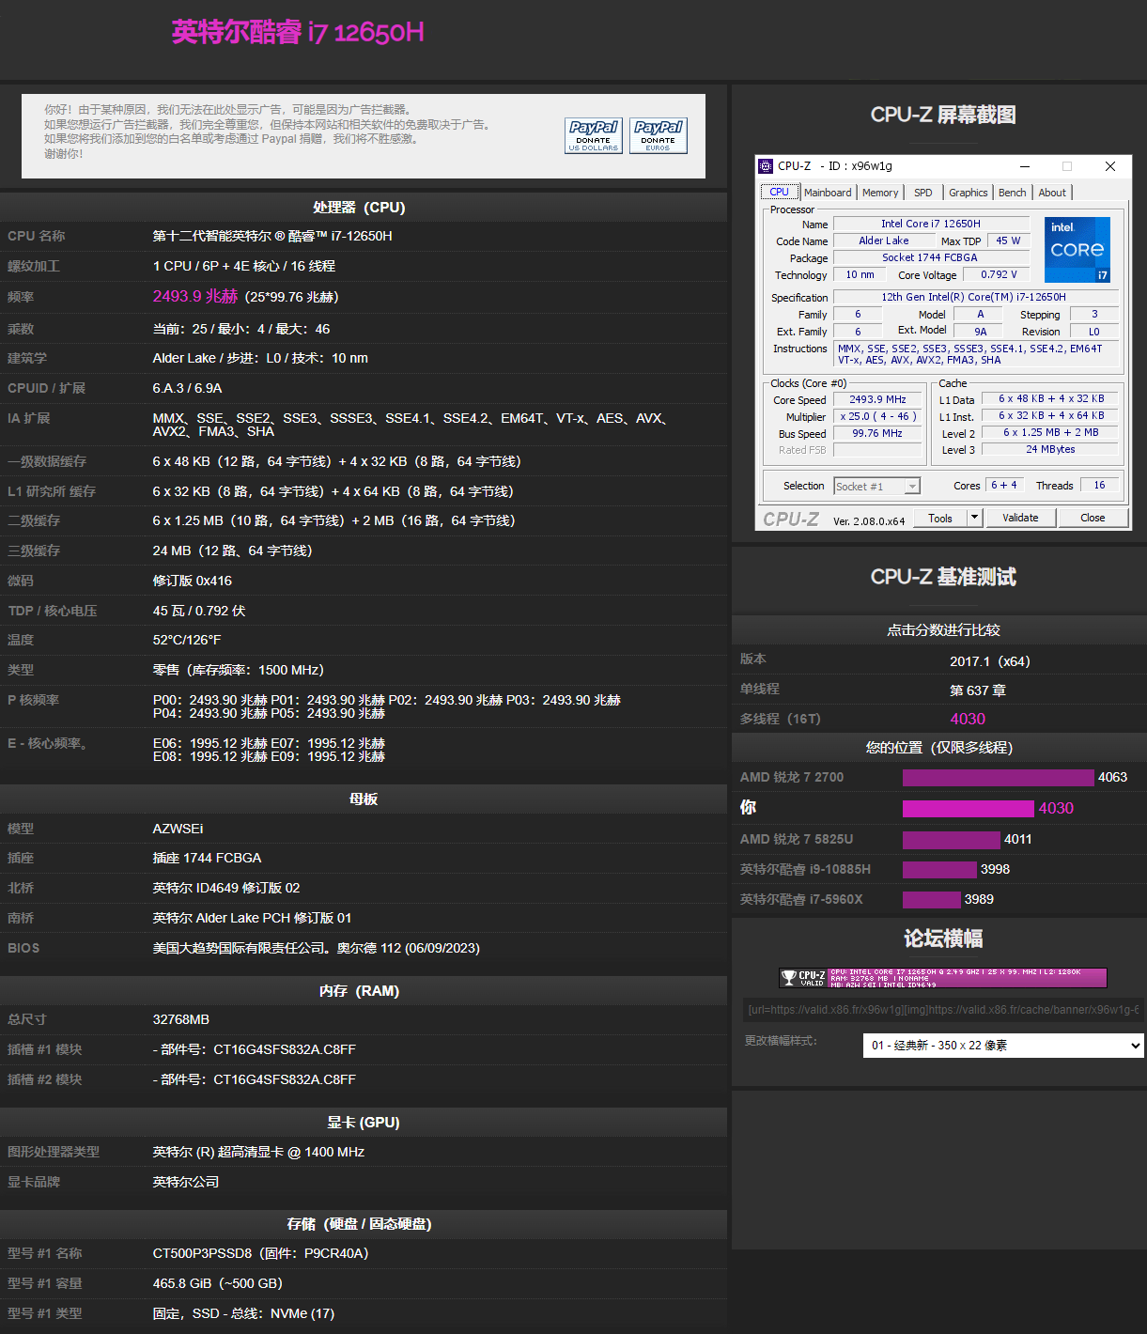Click the CPU-Z app icon in the title bar
The height and width of the screenshot is (1334, 1147).
click(x=765, y=165)
